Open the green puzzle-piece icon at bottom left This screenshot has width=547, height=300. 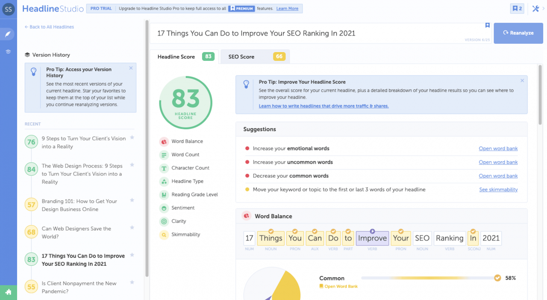(8, 292)
